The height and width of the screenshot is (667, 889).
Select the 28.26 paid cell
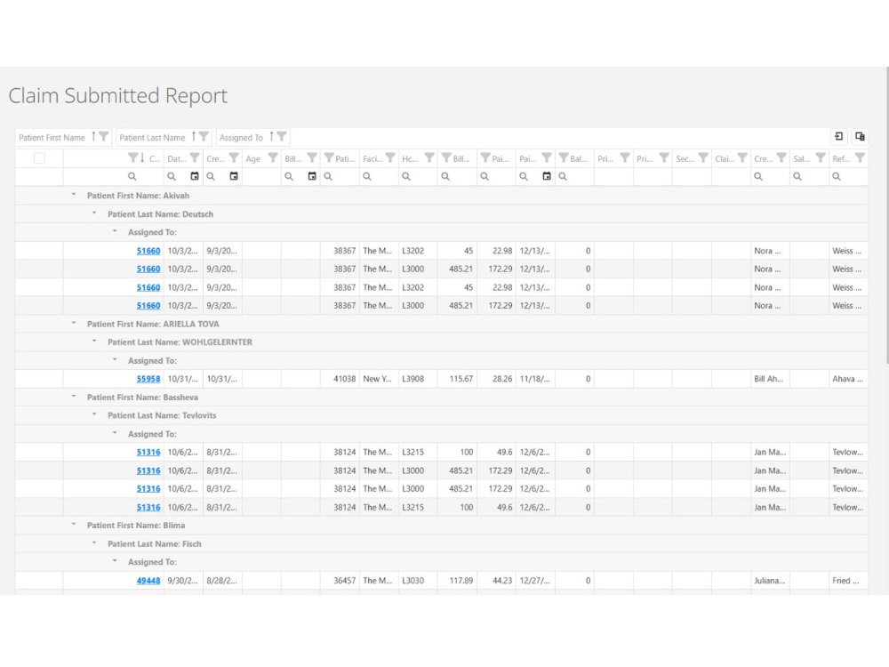tap(496, 379)
